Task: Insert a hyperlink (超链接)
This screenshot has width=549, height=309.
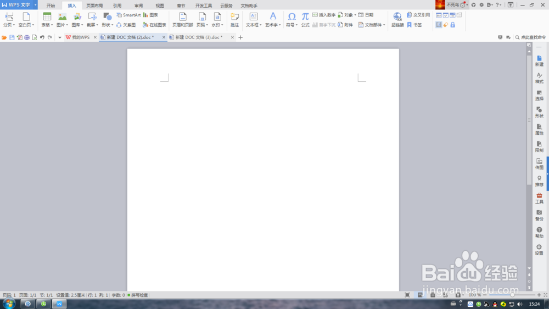Action: pos(397,19)
